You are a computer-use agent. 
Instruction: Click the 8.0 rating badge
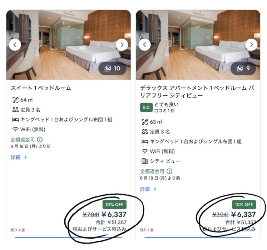146,107
